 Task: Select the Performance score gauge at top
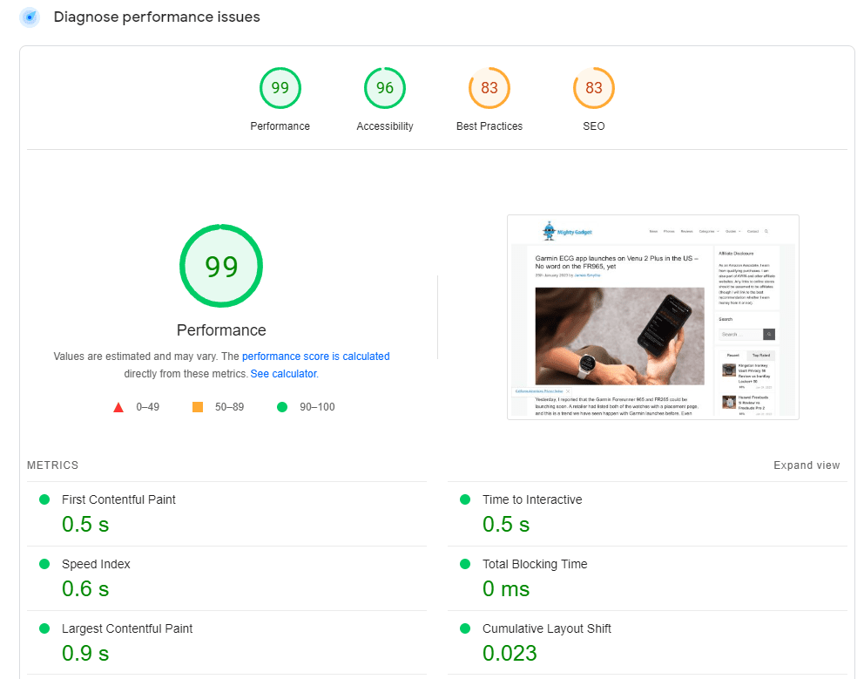click(280, 88)
